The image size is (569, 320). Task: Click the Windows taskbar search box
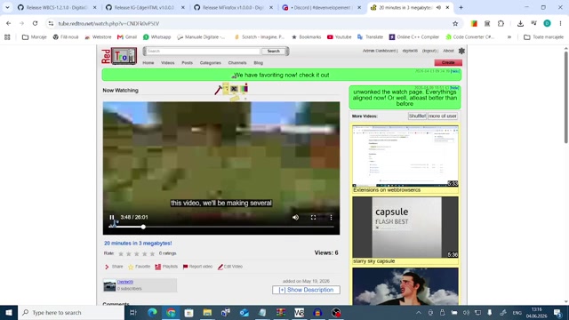click(x=71, y=312)
